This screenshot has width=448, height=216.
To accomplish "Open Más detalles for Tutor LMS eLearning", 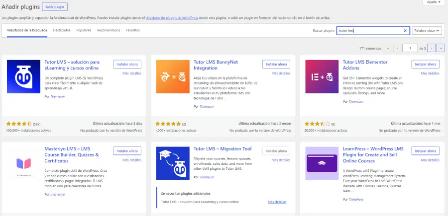I will [x=132, y=73].
